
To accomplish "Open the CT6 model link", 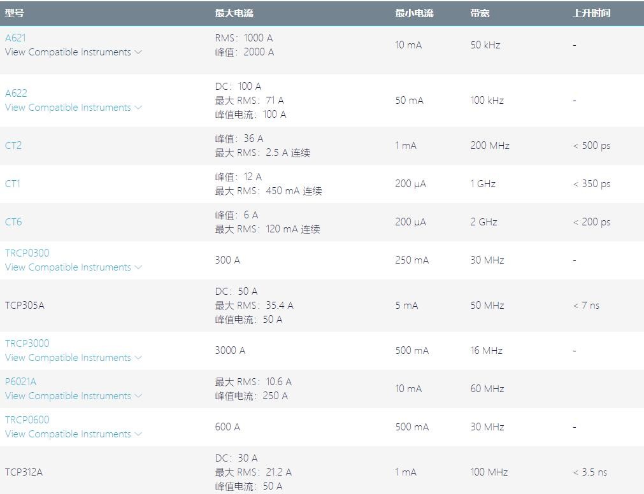I will click(13, 222).
